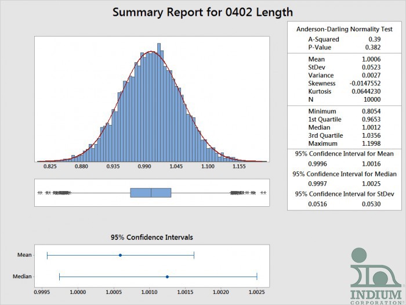
Task: Select the StDev interval lower bound 0.0516
Action: click(317, 204)
